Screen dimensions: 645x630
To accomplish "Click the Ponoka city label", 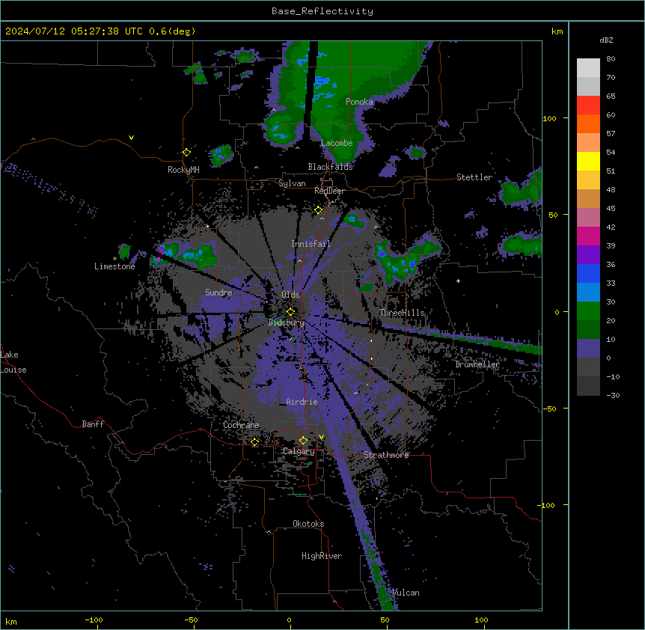I will tap(359, 102).
